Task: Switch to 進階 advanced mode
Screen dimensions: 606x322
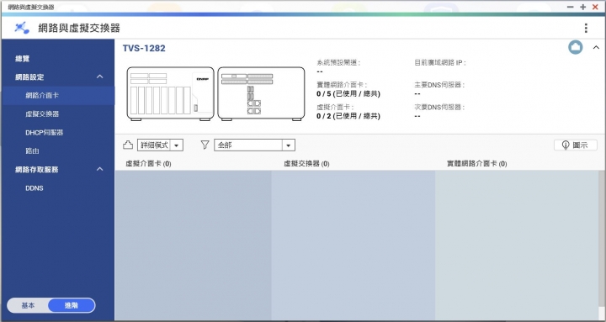Action: point(72,305)
